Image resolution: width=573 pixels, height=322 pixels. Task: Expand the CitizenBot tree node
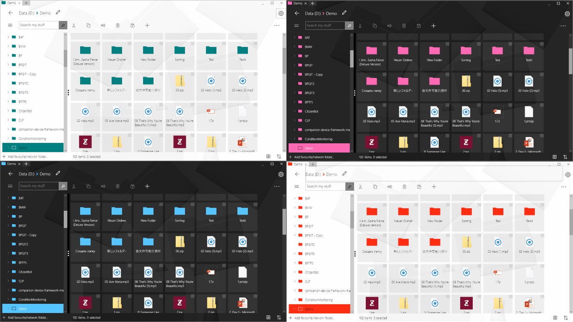coord(8,110)
